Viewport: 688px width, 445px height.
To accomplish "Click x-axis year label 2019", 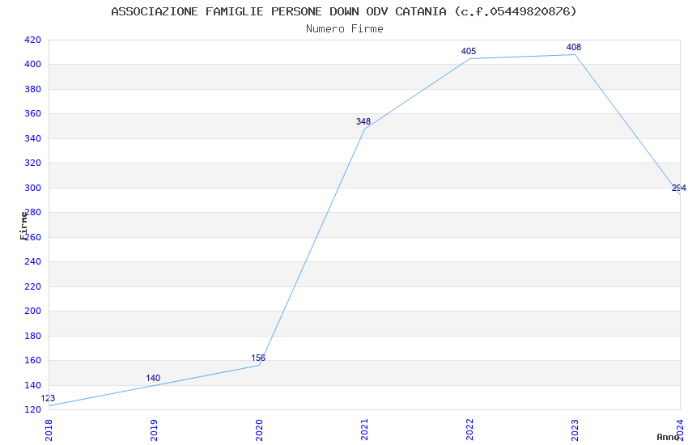I will pos(154,430).
